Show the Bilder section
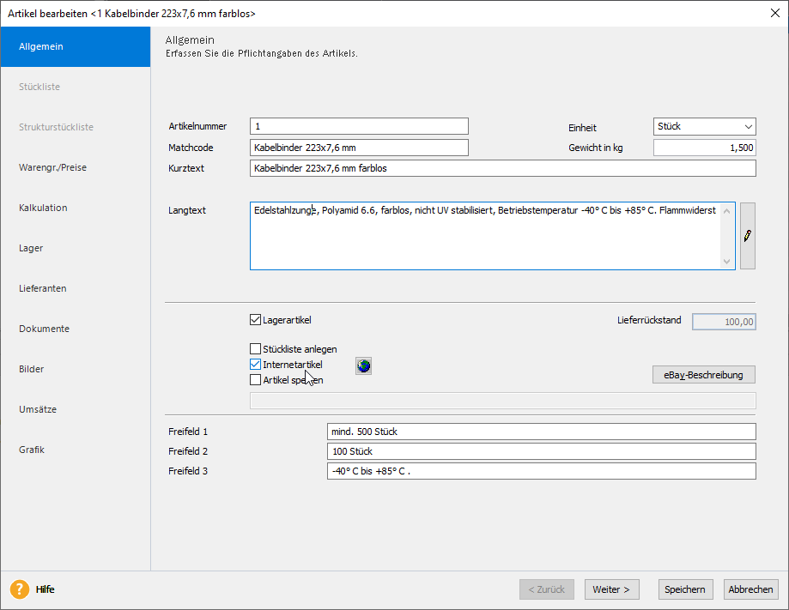789x610 pixels. point(32,369)
